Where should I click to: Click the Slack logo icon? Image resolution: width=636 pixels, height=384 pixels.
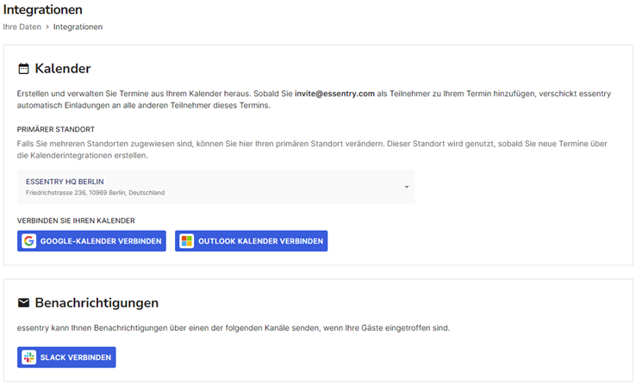(x=28, y=357)
